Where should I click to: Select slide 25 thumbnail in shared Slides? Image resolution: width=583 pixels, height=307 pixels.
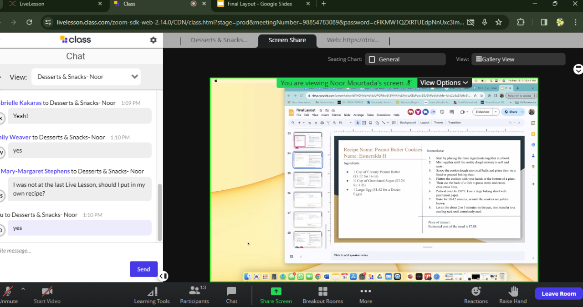(x=308, y=180)
